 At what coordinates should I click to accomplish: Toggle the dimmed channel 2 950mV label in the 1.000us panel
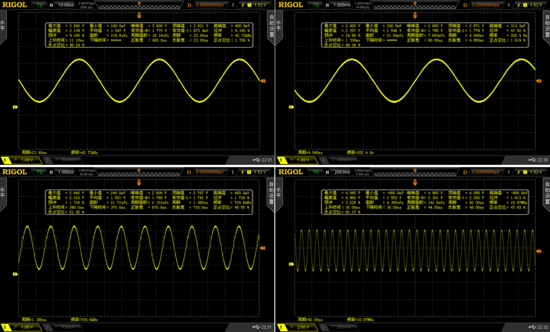(62, 327)
